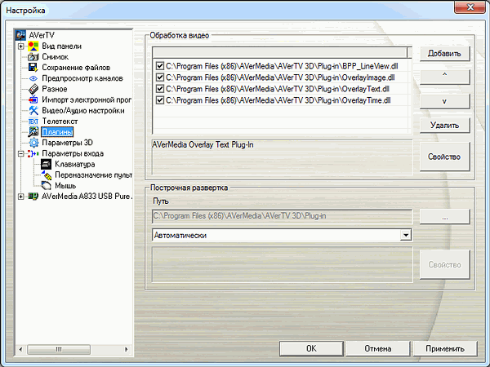
Task: Click the AVerTV root icon in tree
Action: [21, 35]
